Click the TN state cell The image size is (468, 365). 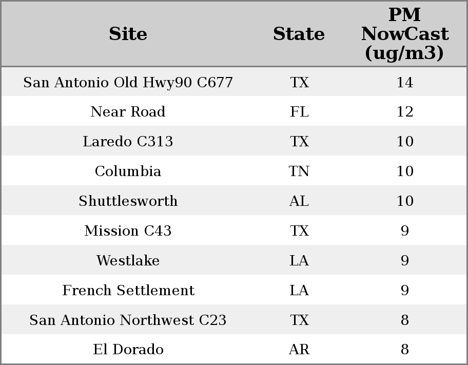(299, 171)
